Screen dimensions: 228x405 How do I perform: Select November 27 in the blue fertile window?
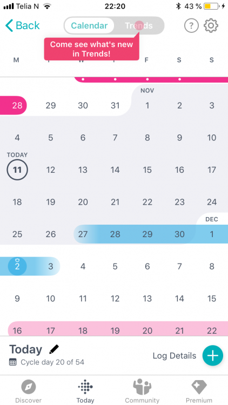[83, 234]
